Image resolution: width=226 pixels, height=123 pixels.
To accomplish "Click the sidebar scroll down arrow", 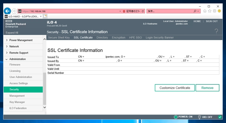I will (x=45, y=108).
